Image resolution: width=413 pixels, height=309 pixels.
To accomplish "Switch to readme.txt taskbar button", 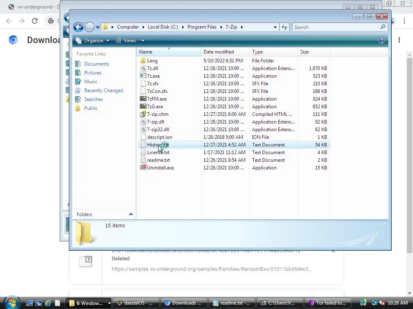I will 232,303.
